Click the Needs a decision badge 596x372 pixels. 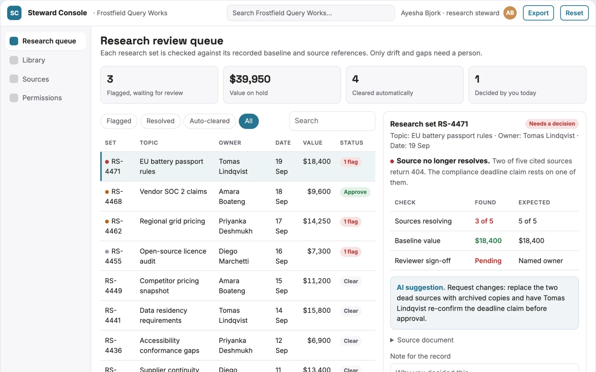pyautogui.click(x=552, y=124)
